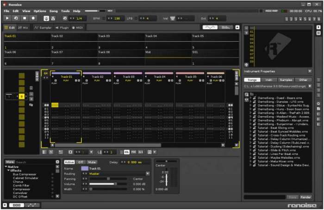Click the Record button in transport bar
Image resolution: width=324 pixels, height=210 pixels.
click(x=33, y=18)
